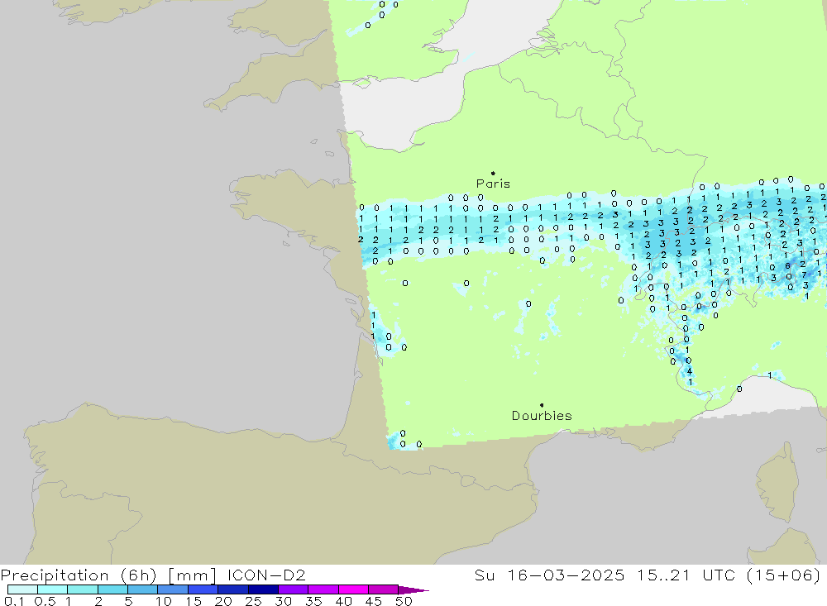Click the '25' legend scale label

(x=253, y=601)
